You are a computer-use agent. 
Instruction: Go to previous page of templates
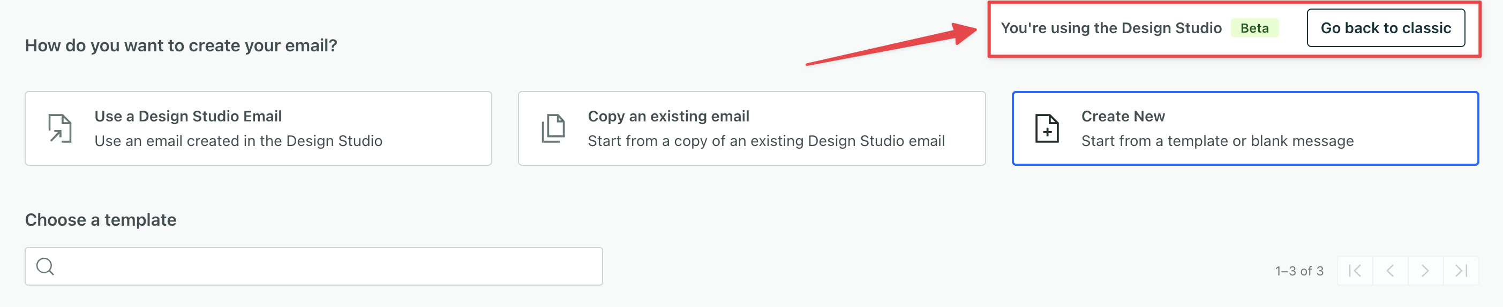click(1390, 270)
